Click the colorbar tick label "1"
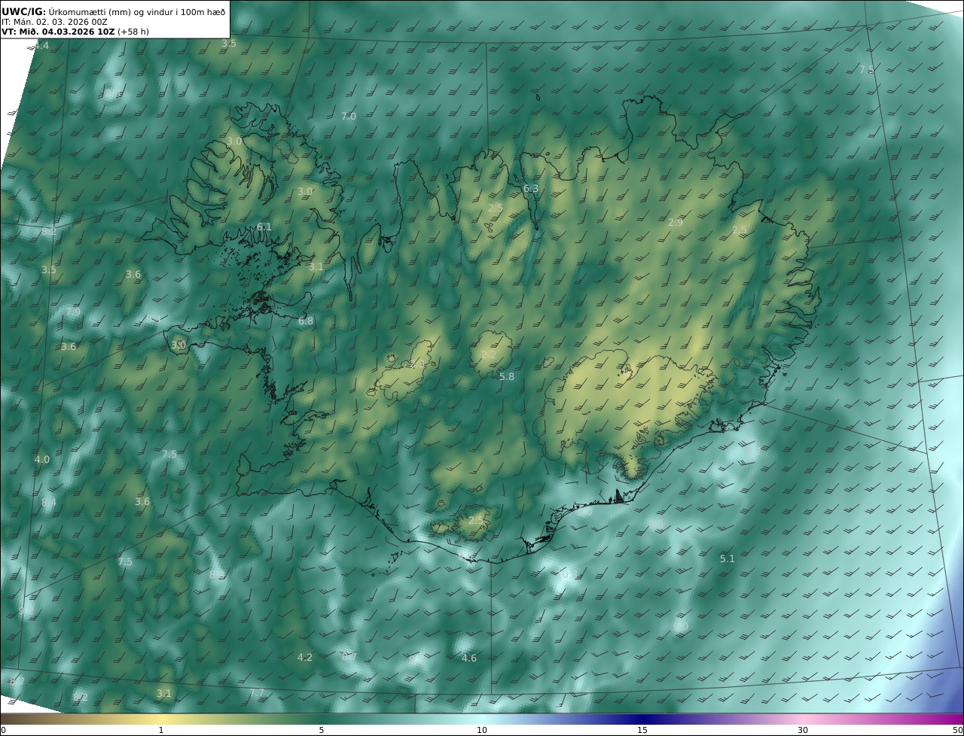 point(161,730)
